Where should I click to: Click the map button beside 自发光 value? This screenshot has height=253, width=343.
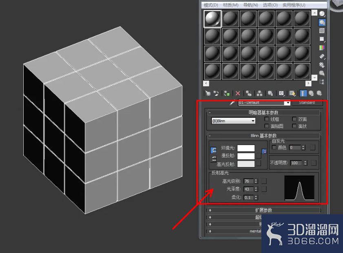tap(313, 148)
